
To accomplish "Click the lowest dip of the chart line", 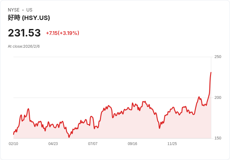I will pyautogui.click(x=69, y=137).
